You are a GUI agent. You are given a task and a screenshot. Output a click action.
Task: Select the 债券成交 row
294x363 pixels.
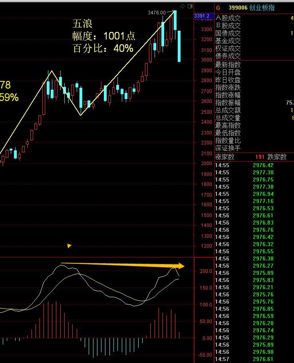pos(254,56)
